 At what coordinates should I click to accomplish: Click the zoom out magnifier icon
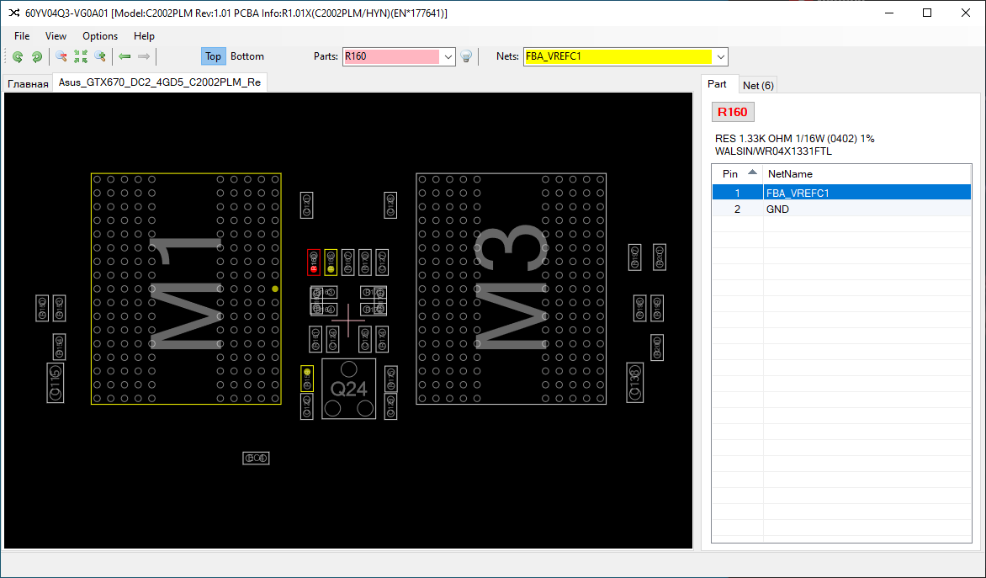click(x=61, y=57)
